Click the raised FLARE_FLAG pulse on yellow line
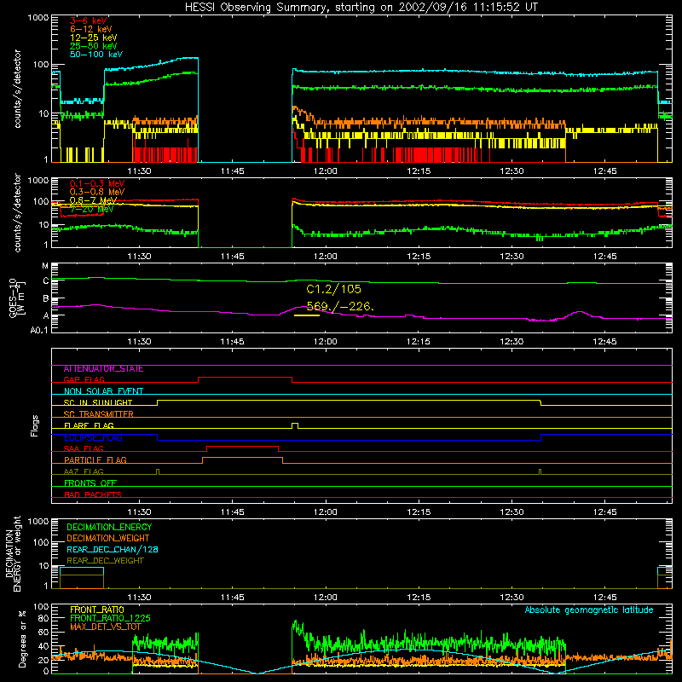Image resolution: width=682 pixels, height=682 pixels. click(x=295, y=425)
